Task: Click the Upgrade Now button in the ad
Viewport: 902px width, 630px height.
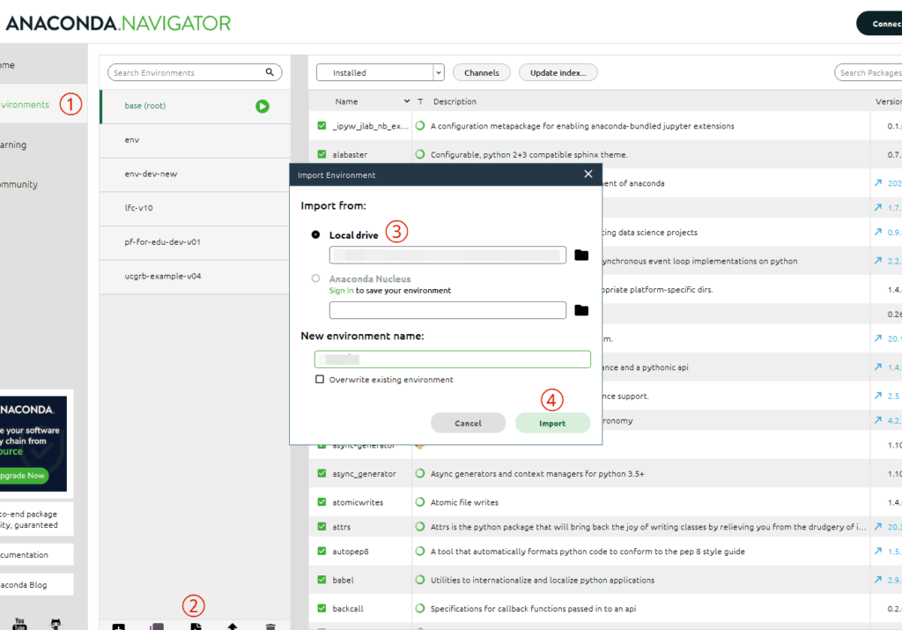Action: pos(24,475)
